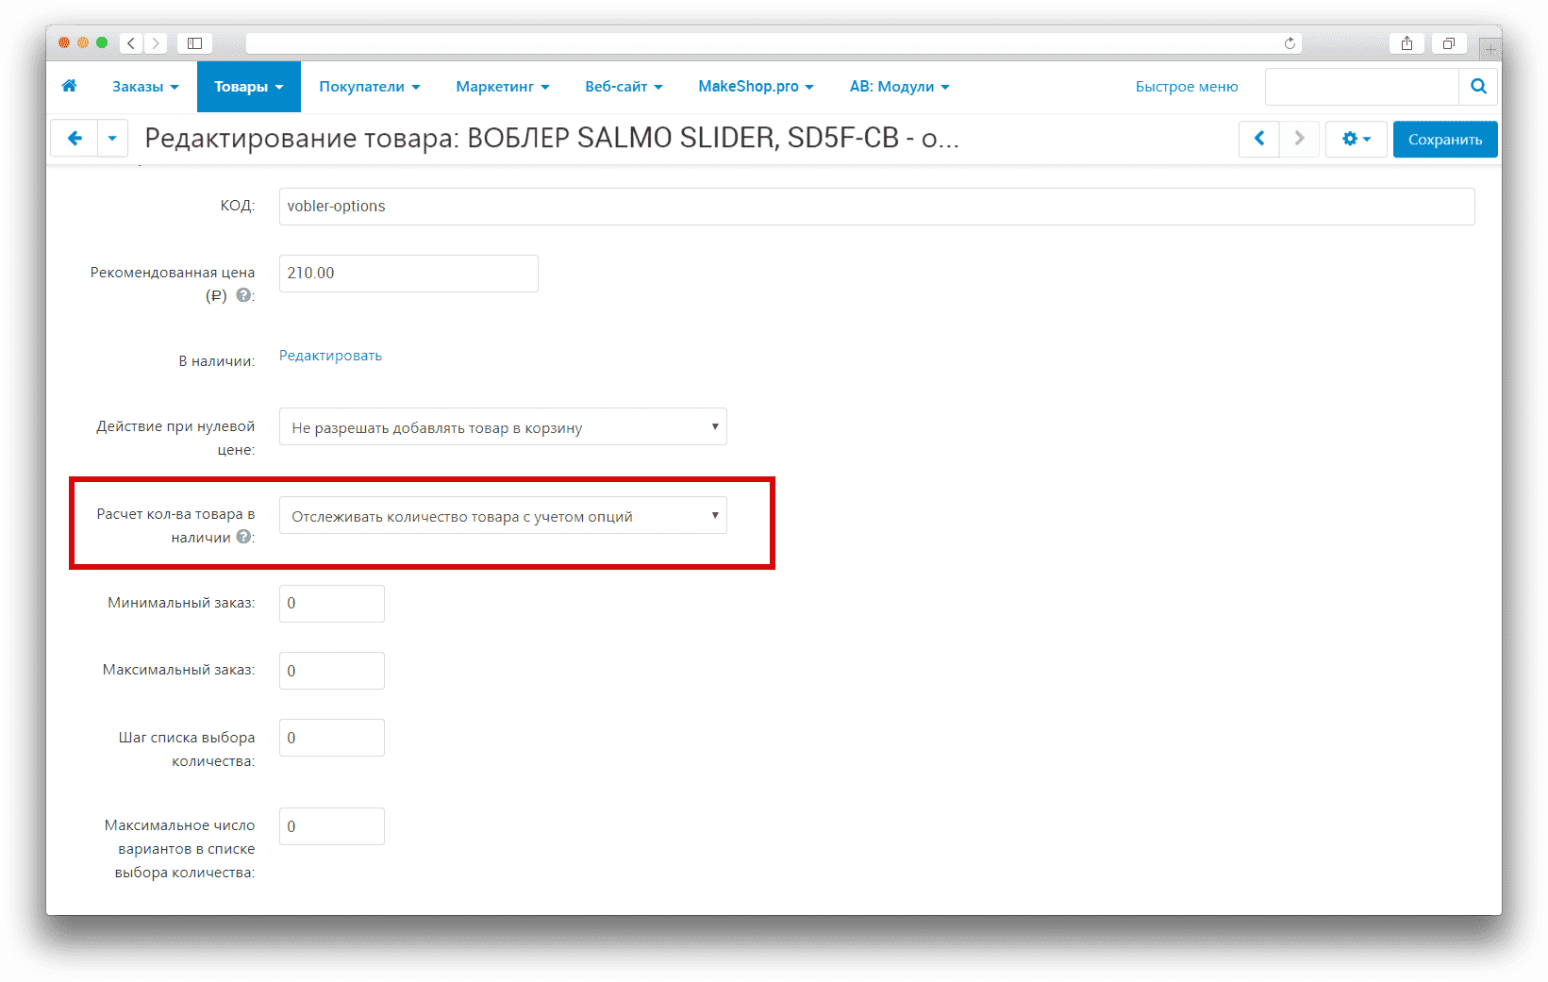Open the Отслеживать количество товара dropdown
The height and width of the screenshot is (982, 1548).
[503, 515]
